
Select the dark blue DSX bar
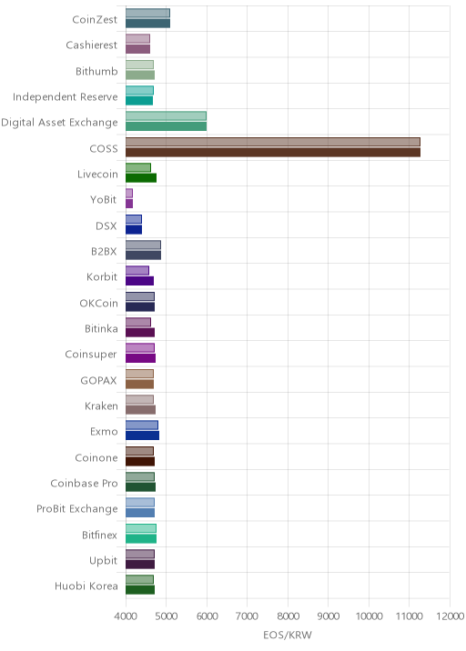click(x=134, y=230)
